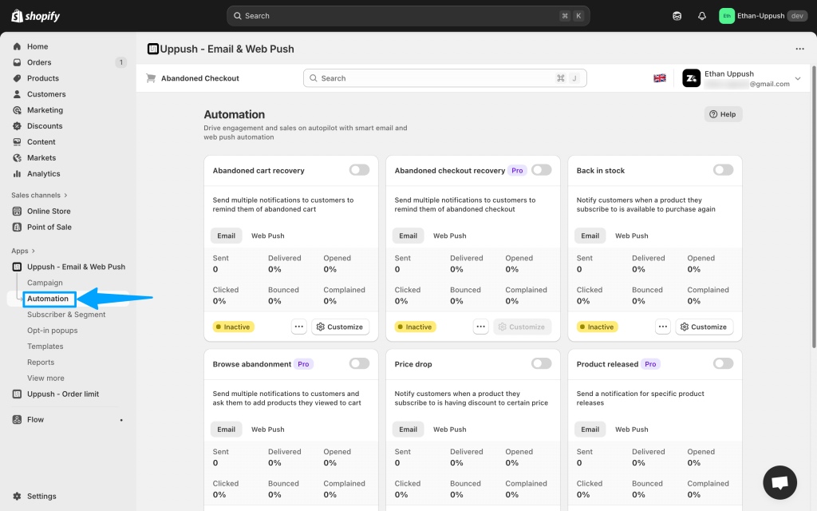The height and width of the screenshot is (511, 817).
Task: Enable the Abandoned cart recovery toggle
Action: click(x=359, y=170)
